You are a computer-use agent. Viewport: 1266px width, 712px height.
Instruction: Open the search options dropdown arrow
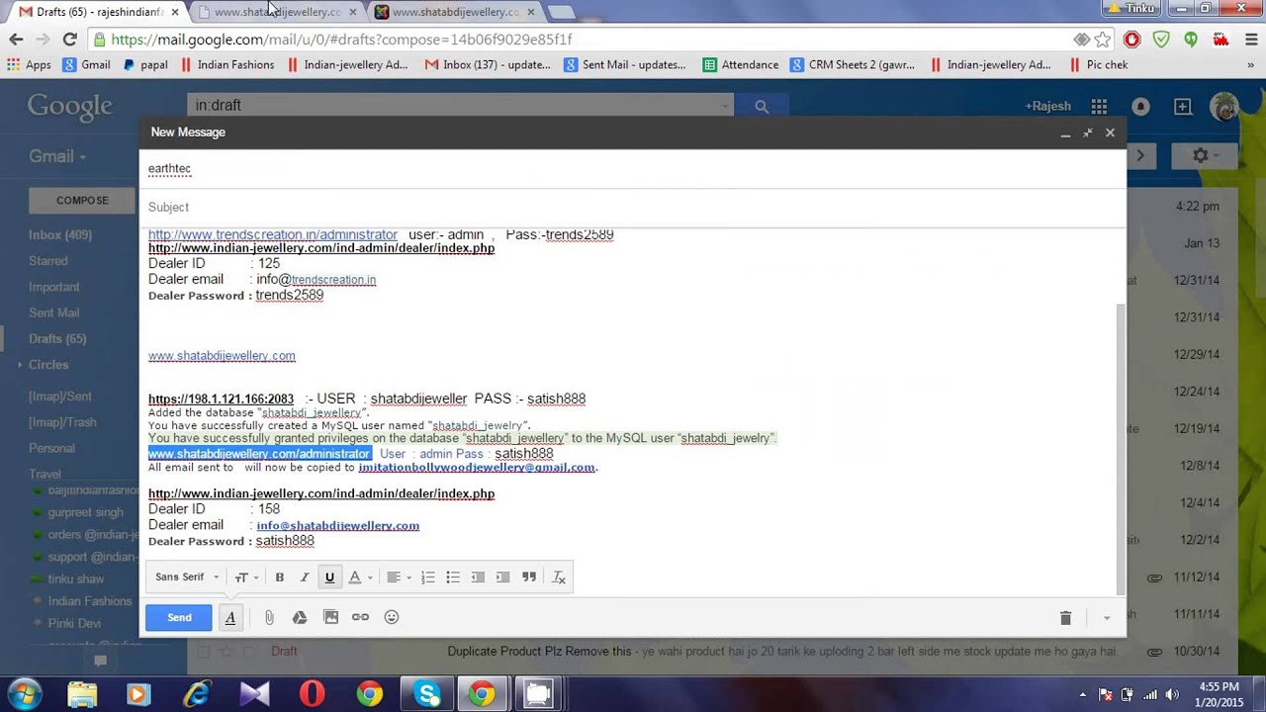pos(725,106)
